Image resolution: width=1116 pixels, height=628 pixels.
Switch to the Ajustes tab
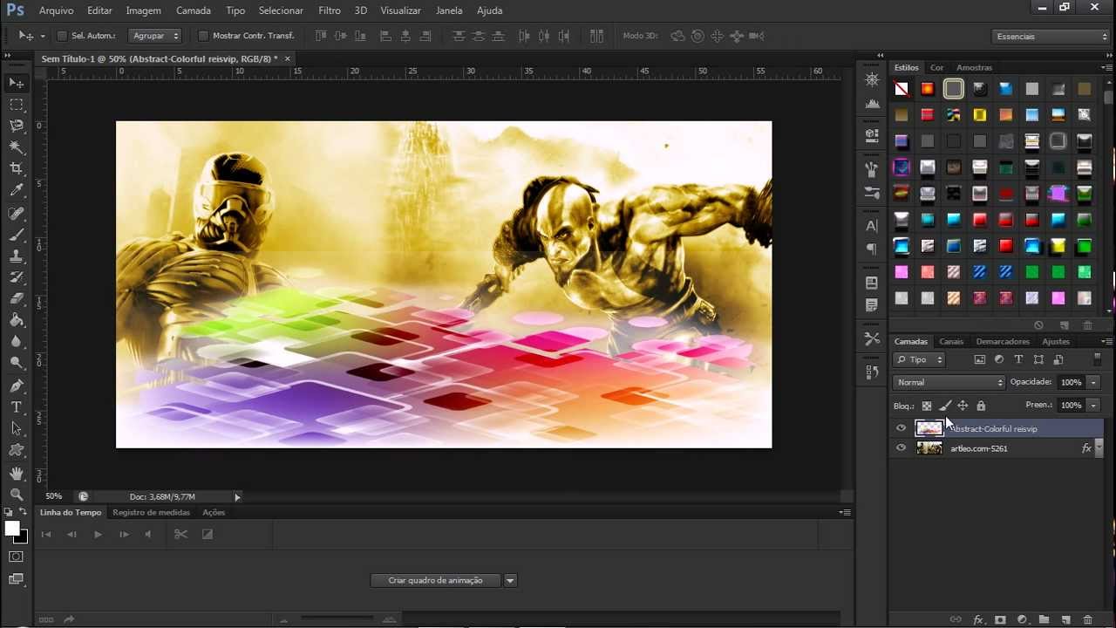[x=1056, y=341]
